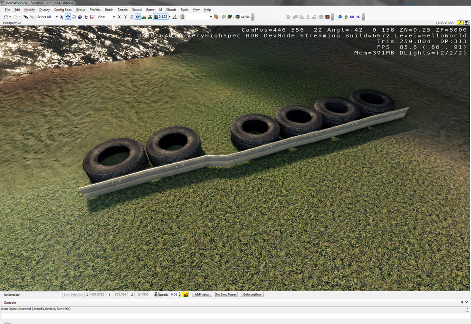471x324 pixels.
Task: Click the yellow viewport-pin icon
Action: (460, 23)
